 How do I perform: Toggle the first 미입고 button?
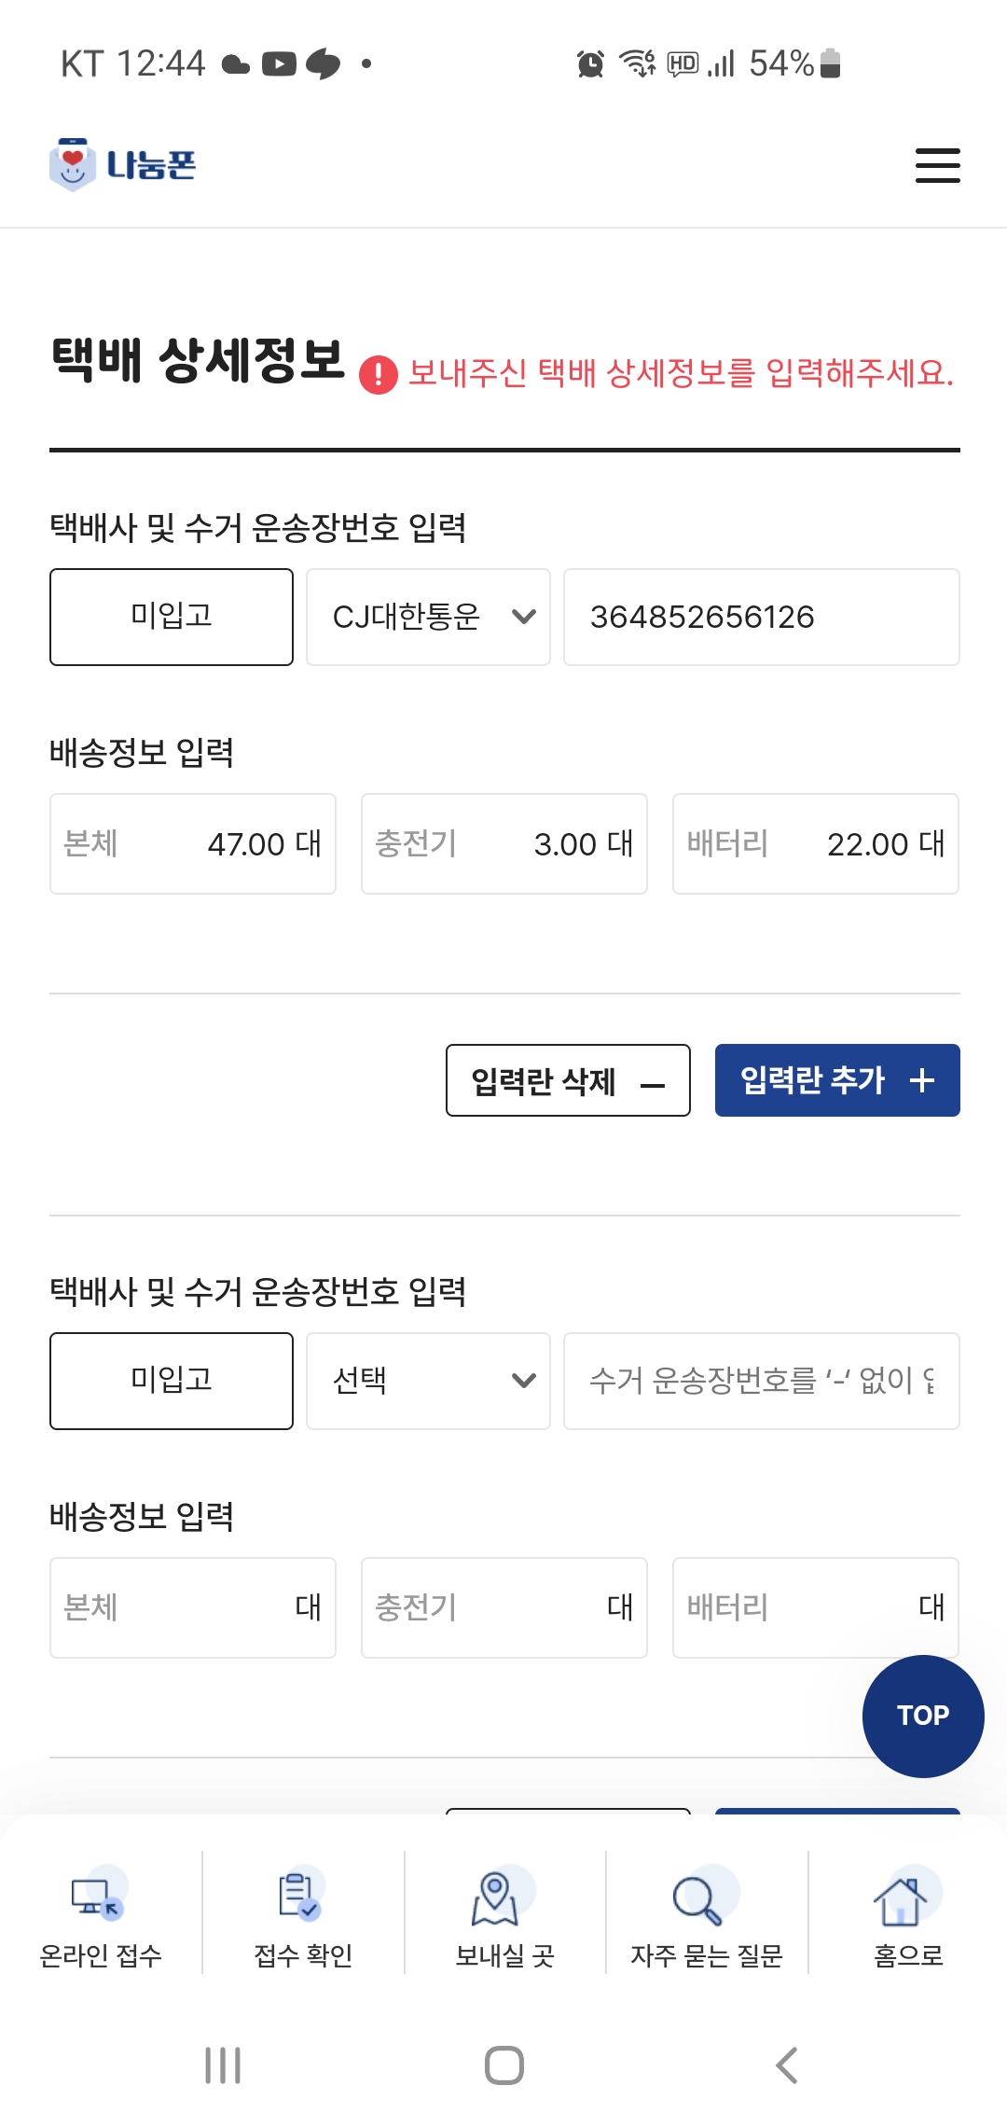172,617
